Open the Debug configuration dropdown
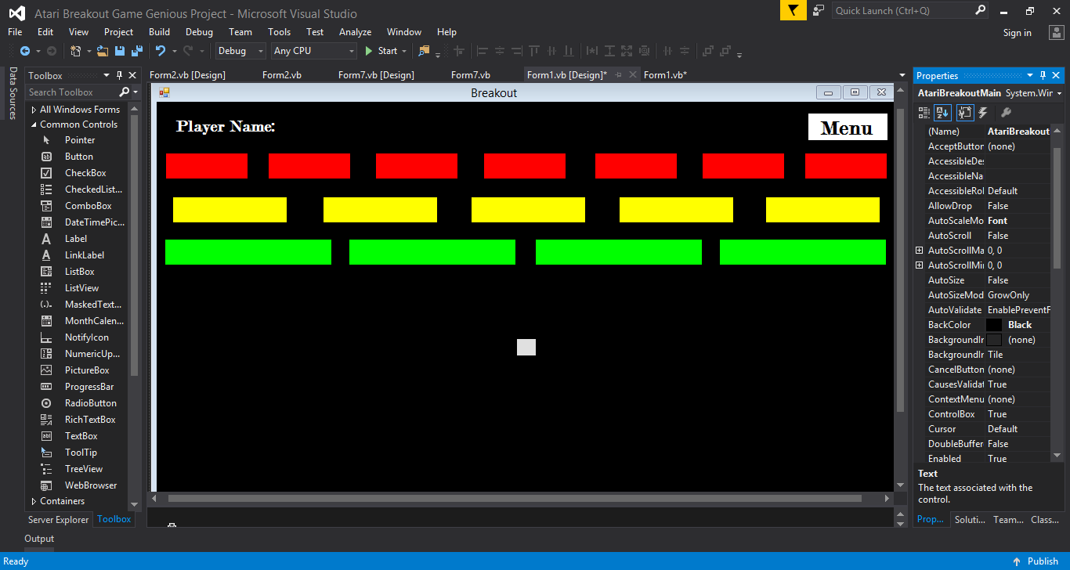 (241, 51)
